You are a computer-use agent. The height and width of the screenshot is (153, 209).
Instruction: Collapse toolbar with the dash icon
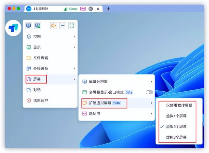pos(63,25)
